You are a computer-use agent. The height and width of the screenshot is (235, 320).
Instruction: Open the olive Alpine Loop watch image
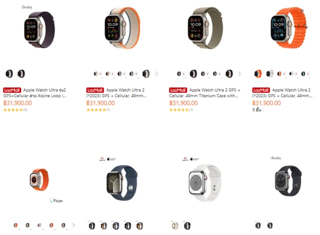205,28
